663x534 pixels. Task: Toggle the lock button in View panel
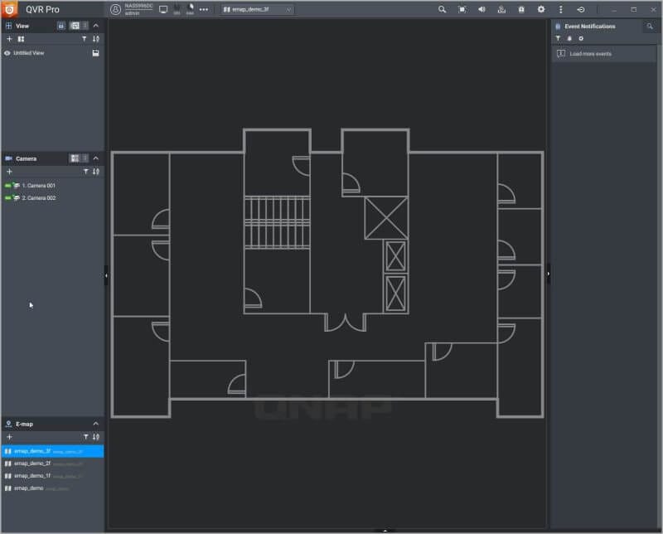click(61, 26)
